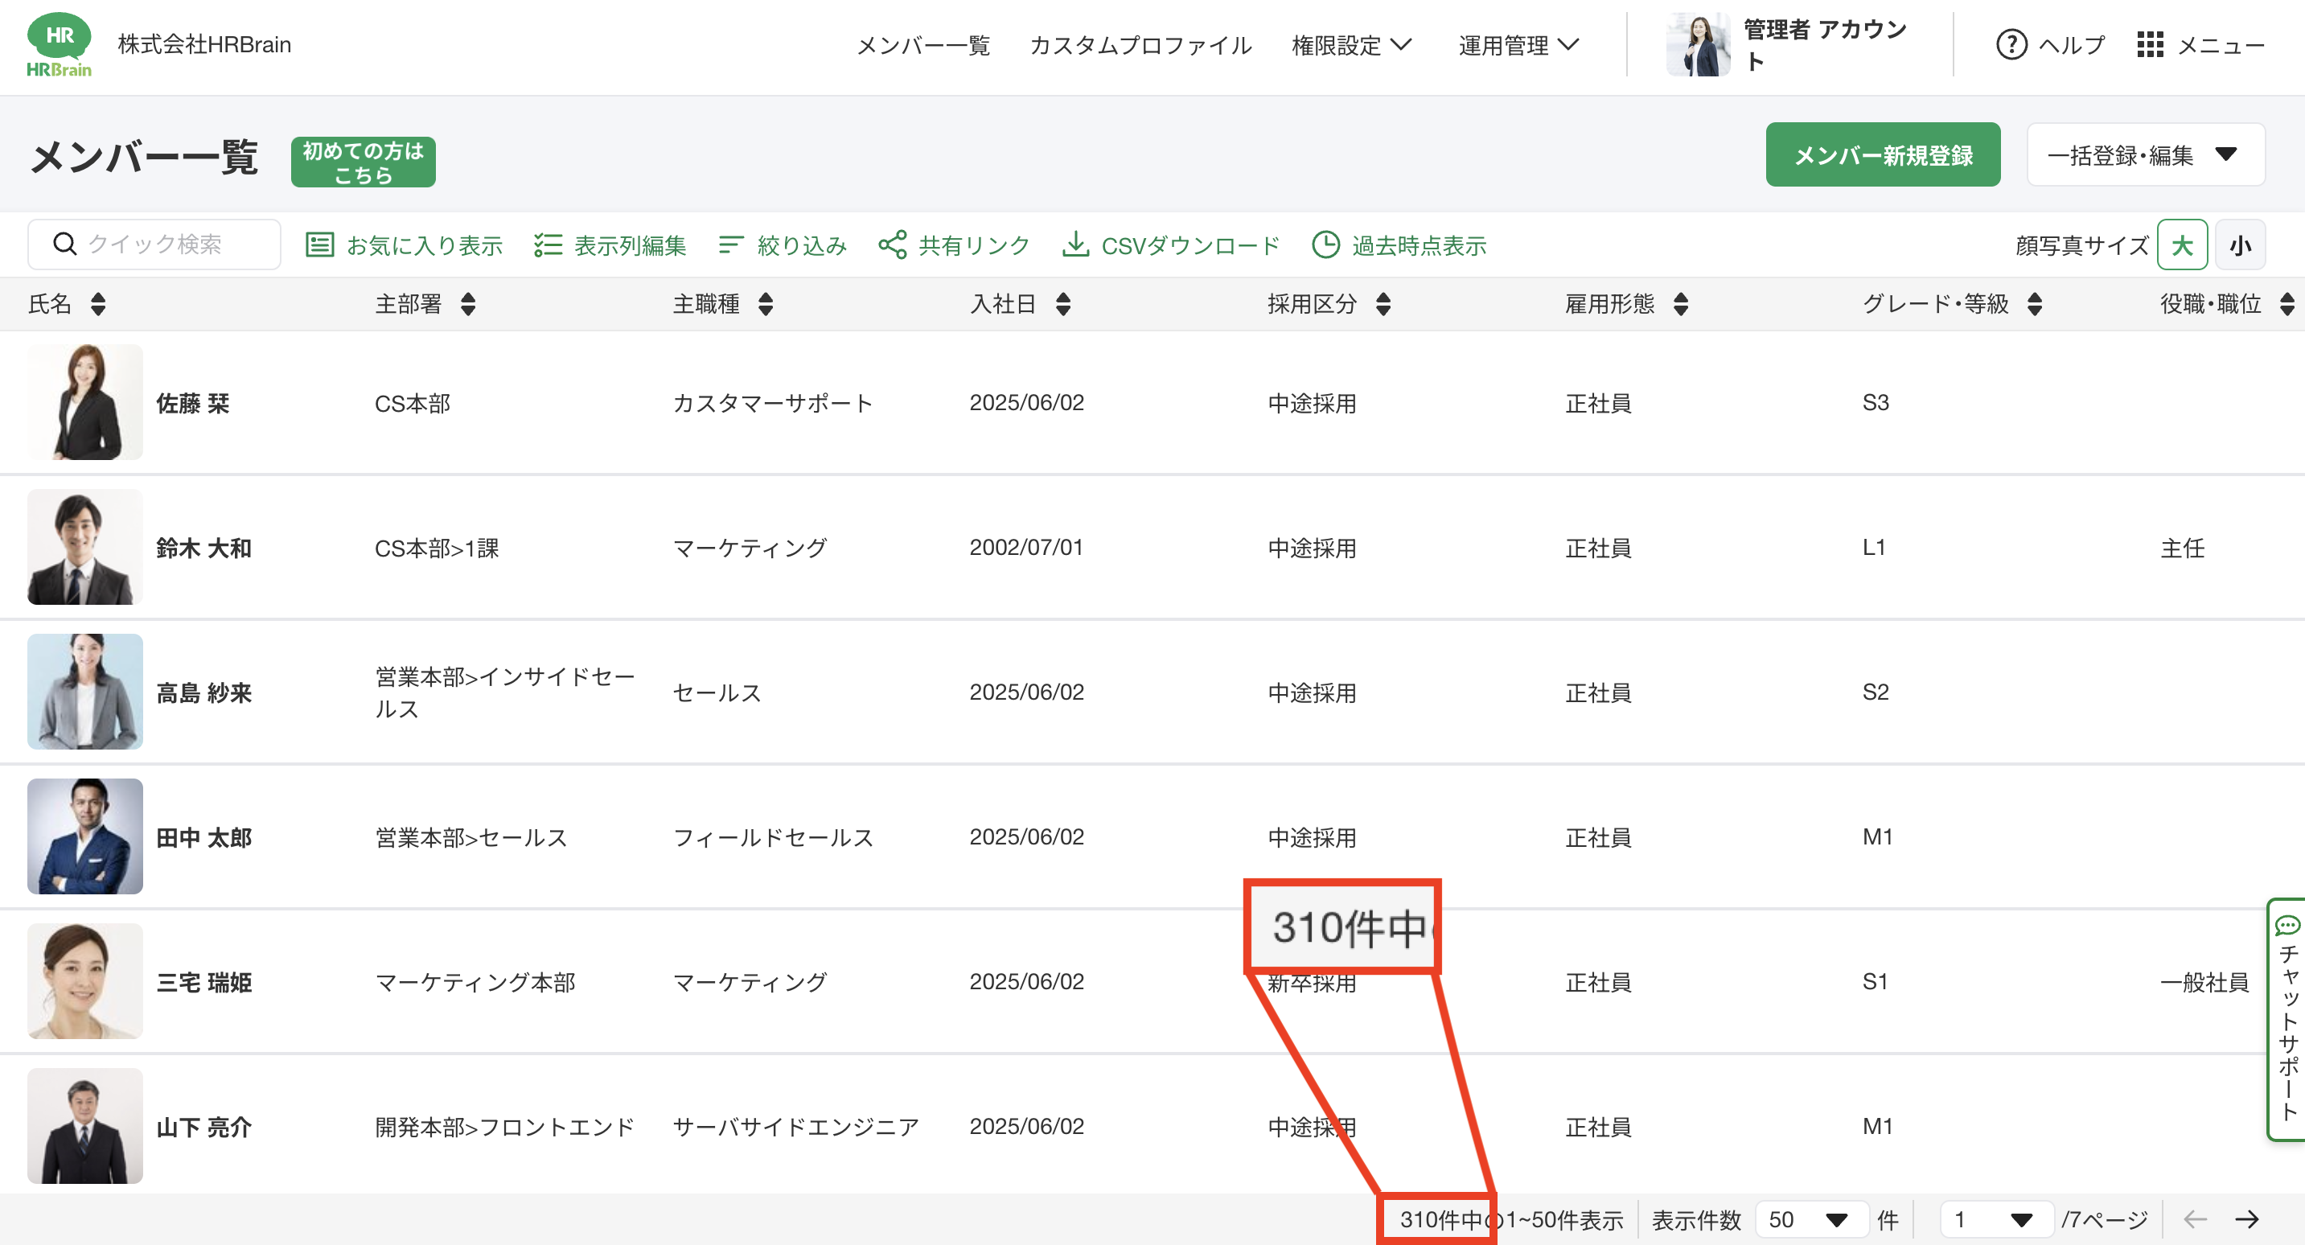Open the grid menu icon
Screen dimensions: 2305x1245
[x=2149, y=45]
